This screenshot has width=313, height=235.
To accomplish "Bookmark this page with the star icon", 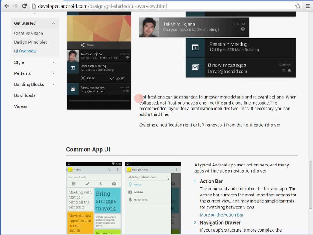I will click(x=298, y=6).
